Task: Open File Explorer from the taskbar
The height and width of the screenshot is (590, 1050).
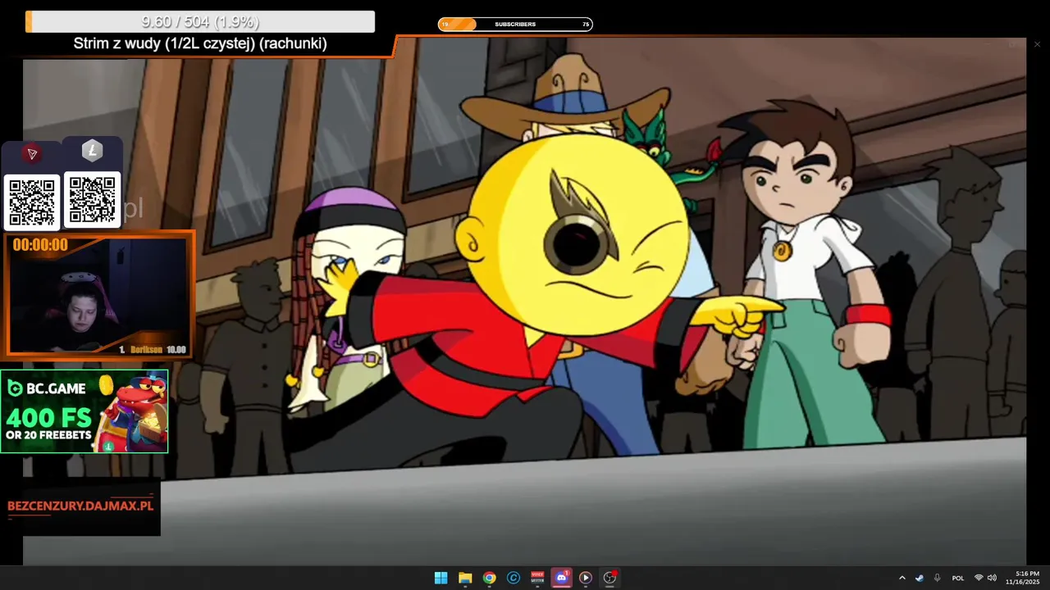Action: (465, 578)
